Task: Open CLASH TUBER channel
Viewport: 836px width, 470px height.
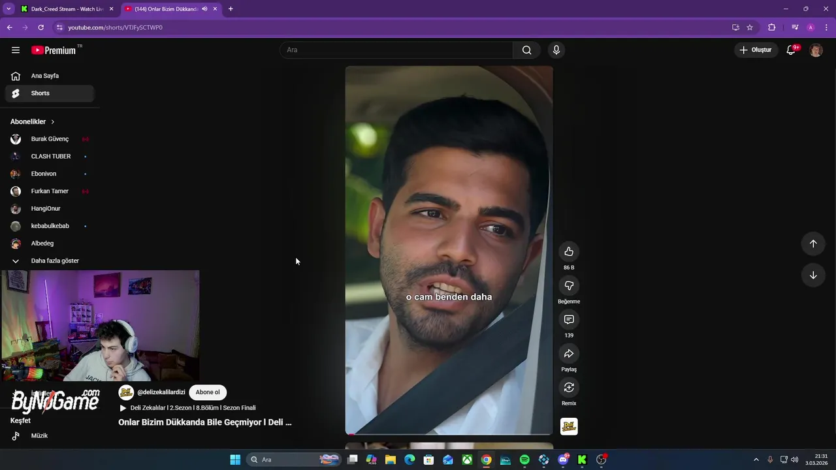Action: [50, 157]
